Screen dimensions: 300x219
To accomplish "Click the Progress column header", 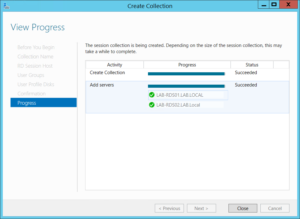I will [187, 65].
